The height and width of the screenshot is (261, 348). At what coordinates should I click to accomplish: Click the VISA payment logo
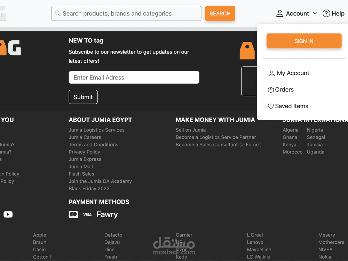click(x=87, y=215)
